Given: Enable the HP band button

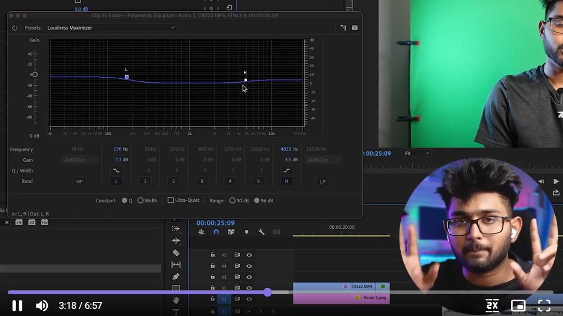Looking at the screenshot, I should tap(80, 181).
